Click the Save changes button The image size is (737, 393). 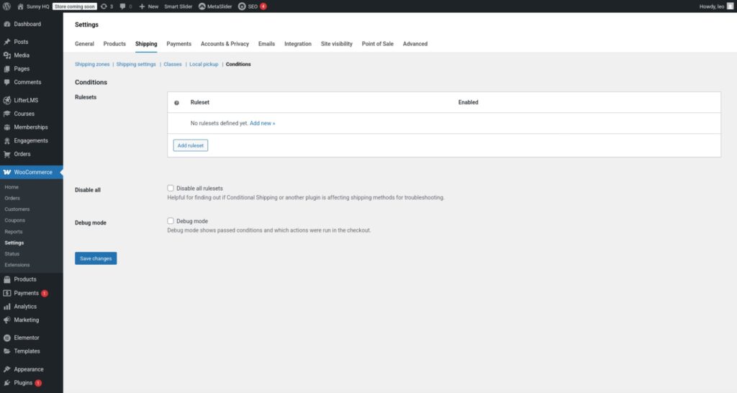click(96, 258)
